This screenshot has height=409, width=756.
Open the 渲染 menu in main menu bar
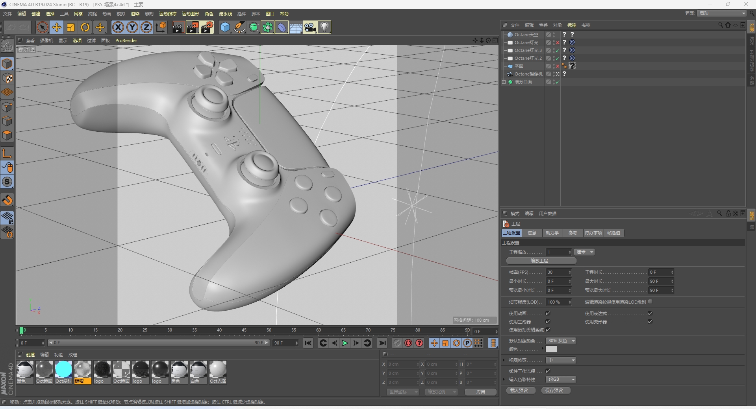pos(135,14)
